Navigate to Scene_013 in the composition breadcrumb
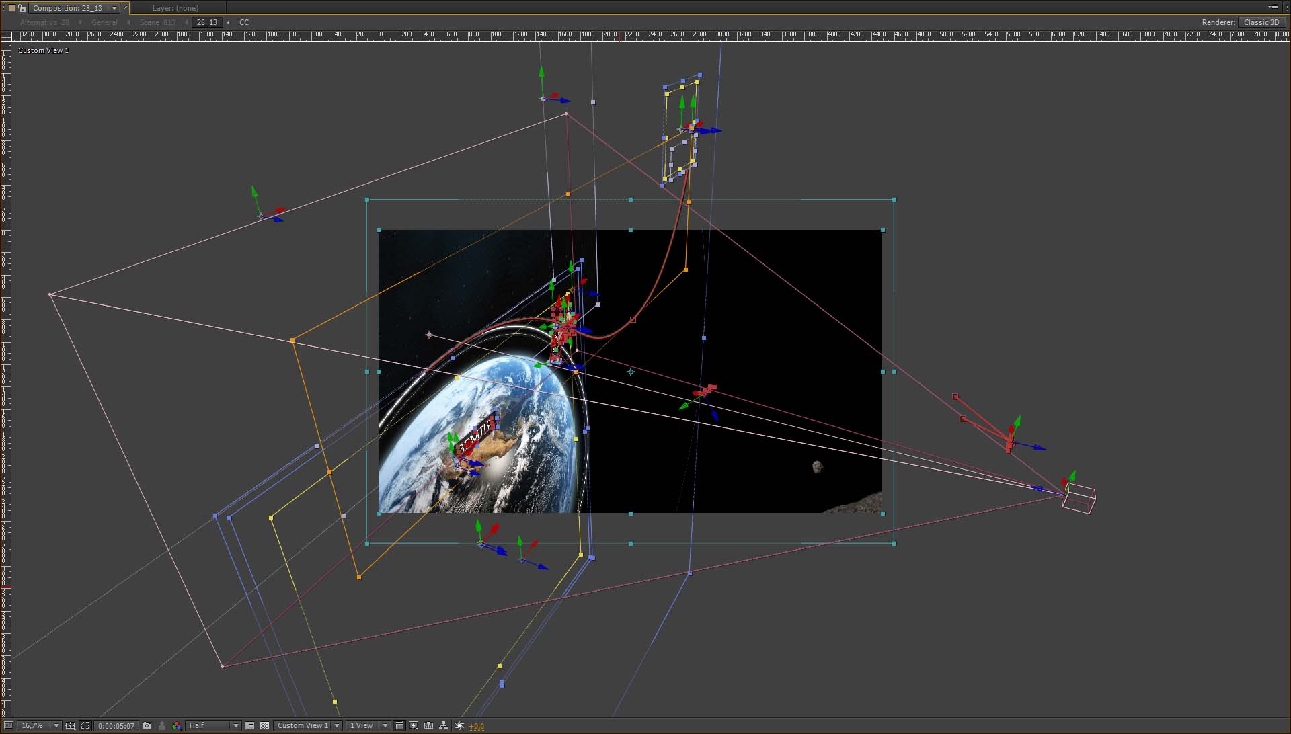 (157, 22)
